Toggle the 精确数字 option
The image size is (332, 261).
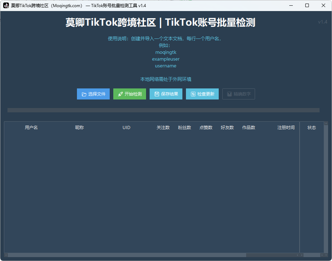(x=238, y=94)
